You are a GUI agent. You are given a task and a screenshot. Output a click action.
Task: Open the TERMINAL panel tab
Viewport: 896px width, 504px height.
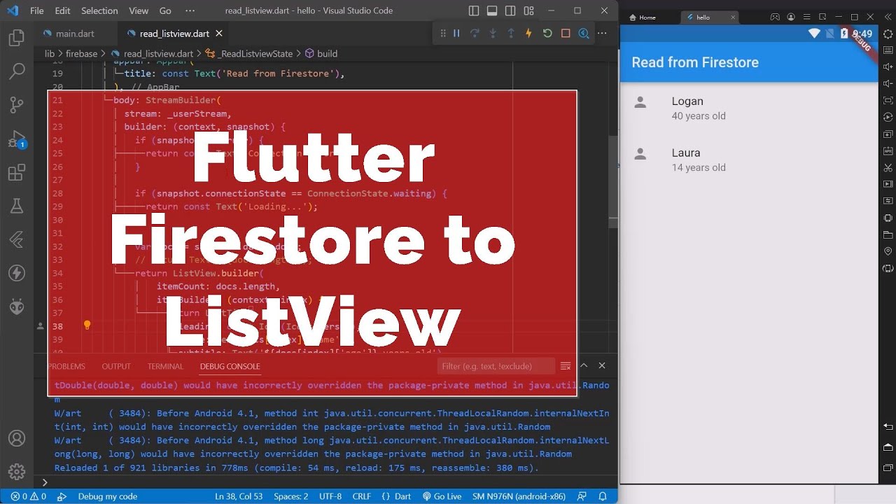point(165,366)
